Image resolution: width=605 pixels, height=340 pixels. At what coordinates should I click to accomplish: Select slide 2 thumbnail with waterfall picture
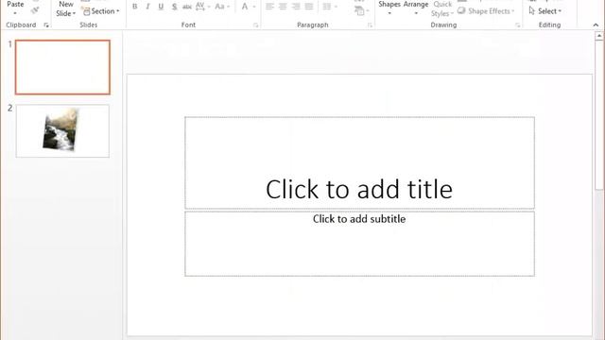coord(62,131)
